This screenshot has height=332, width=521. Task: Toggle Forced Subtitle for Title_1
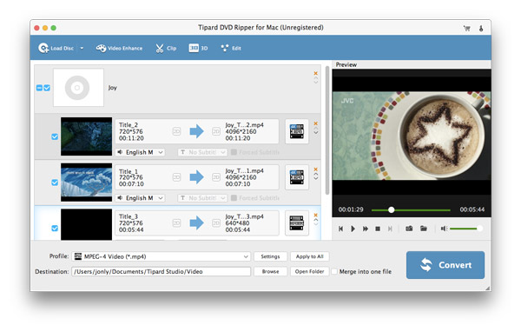234,198
